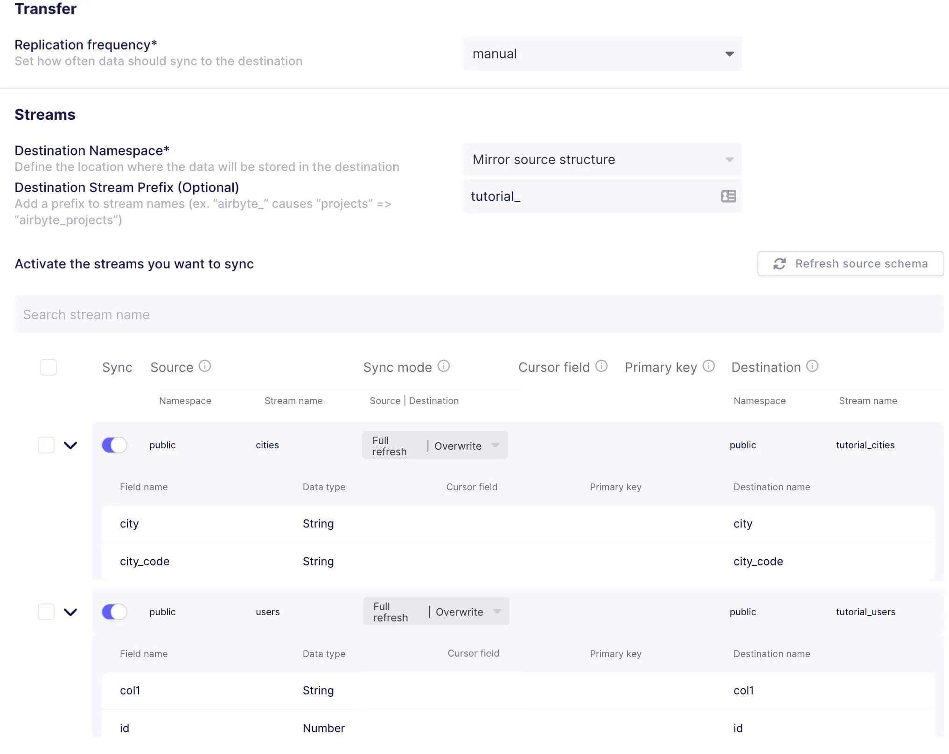
Task: Open users Full refresh Overwrite sync mode dropdown
Action: (436, 611)
